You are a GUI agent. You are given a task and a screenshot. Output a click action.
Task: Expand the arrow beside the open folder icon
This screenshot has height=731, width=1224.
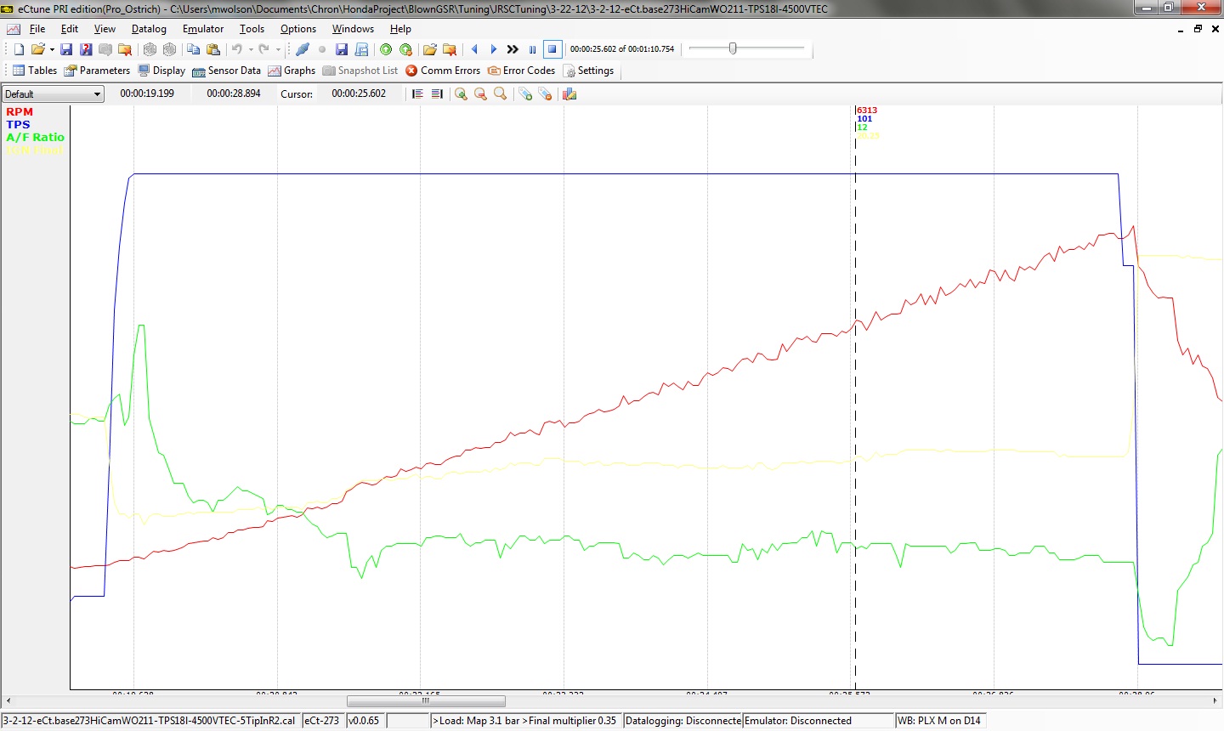52,49
